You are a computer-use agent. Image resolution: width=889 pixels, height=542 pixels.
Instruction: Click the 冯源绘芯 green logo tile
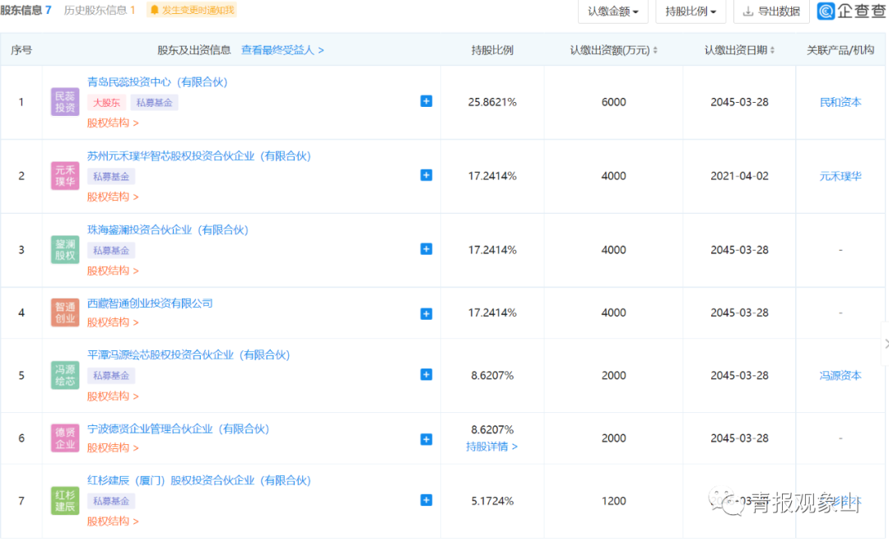(65, 375)
